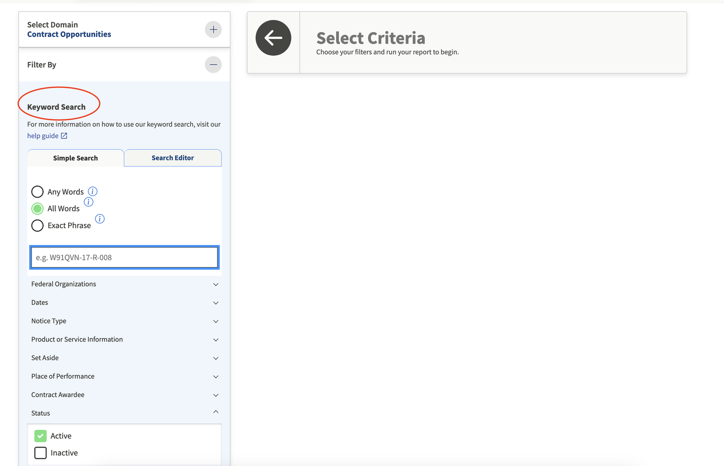Expand Product or Service Information filter
This screenshot has width=724, height=466.
coord(125,340)
